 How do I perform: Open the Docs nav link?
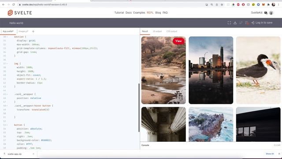coord(128,13)
